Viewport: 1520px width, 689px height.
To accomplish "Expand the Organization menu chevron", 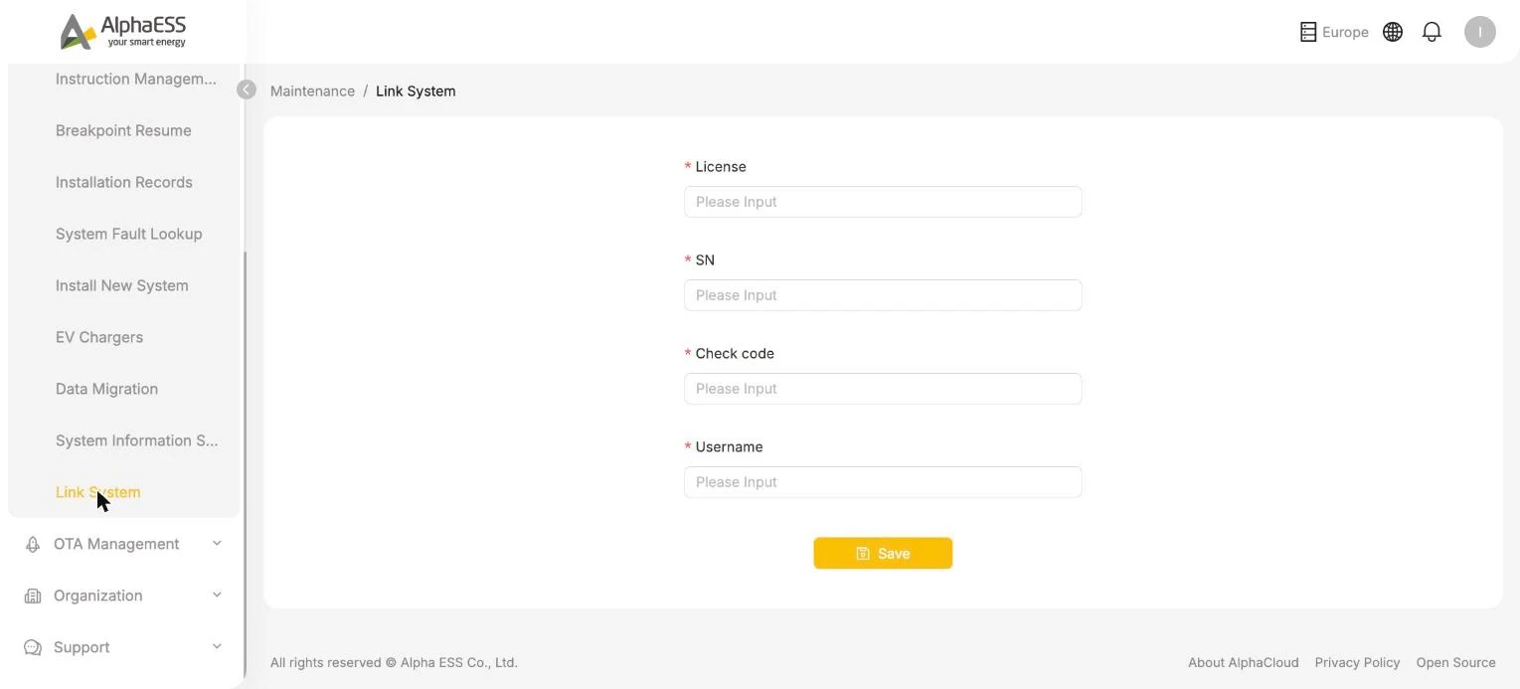I will coord(217,595).
